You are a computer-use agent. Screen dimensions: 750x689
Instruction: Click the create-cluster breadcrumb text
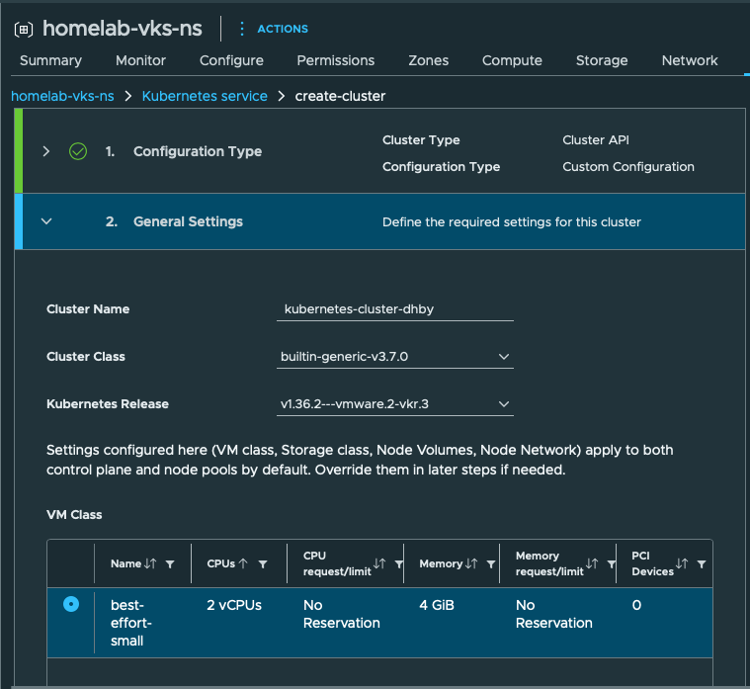(340, 96)
